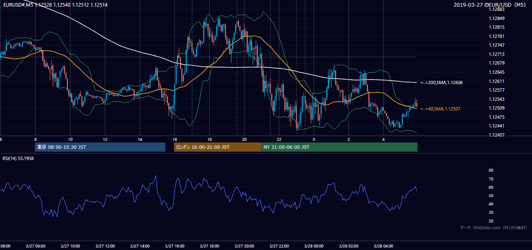This screenshot has height=250, width=532.
Task: Click hour label 10 under the price chart
Action: [x=70, y=139]
